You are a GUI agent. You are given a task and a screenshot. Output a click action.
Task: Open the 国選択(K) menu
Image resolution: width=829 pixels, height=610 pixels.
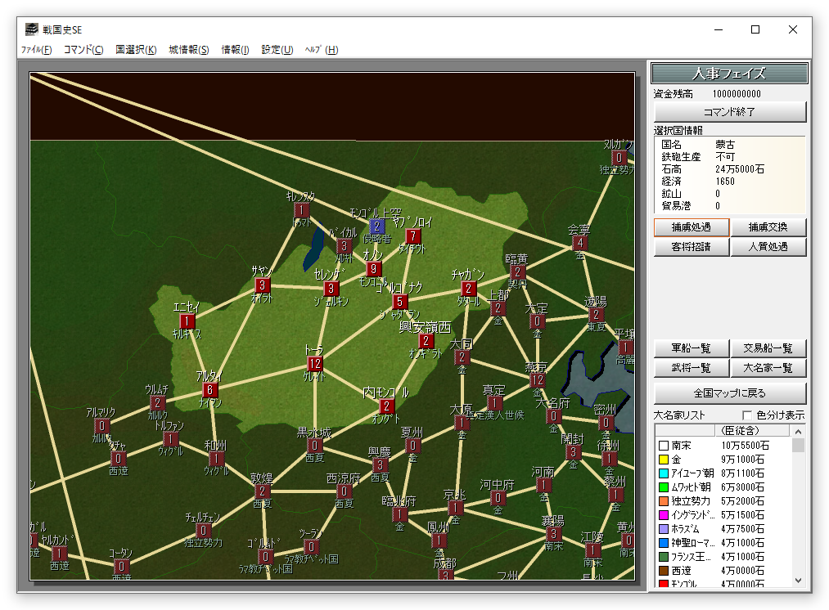tap(136, 50)
